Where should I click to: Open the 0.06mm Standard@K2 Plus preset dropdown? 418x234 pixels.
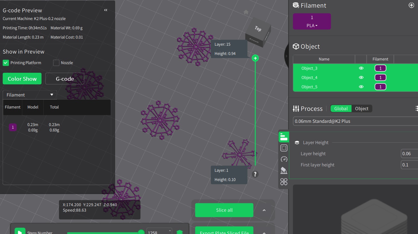point(355,121)
